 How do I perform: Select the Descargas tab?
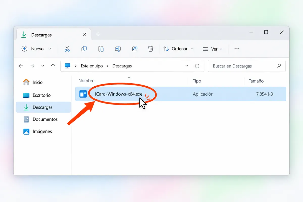[54, 35]
